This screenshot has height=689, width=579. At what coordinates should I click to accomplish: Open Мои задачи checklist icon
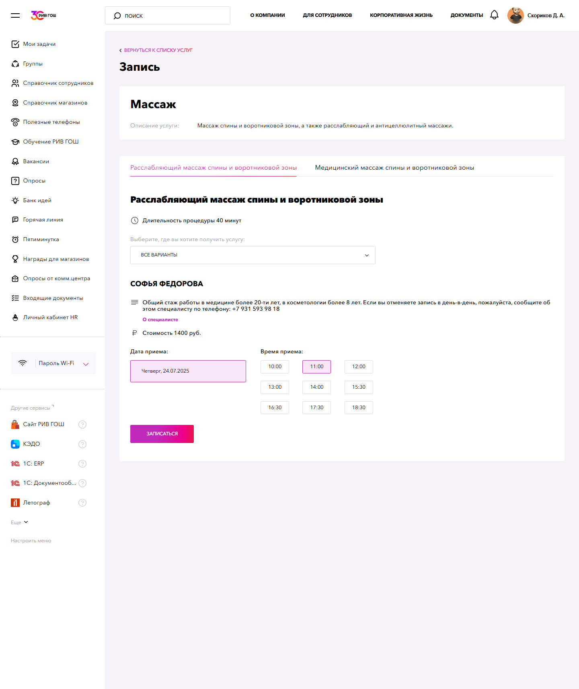pos(15,44)
